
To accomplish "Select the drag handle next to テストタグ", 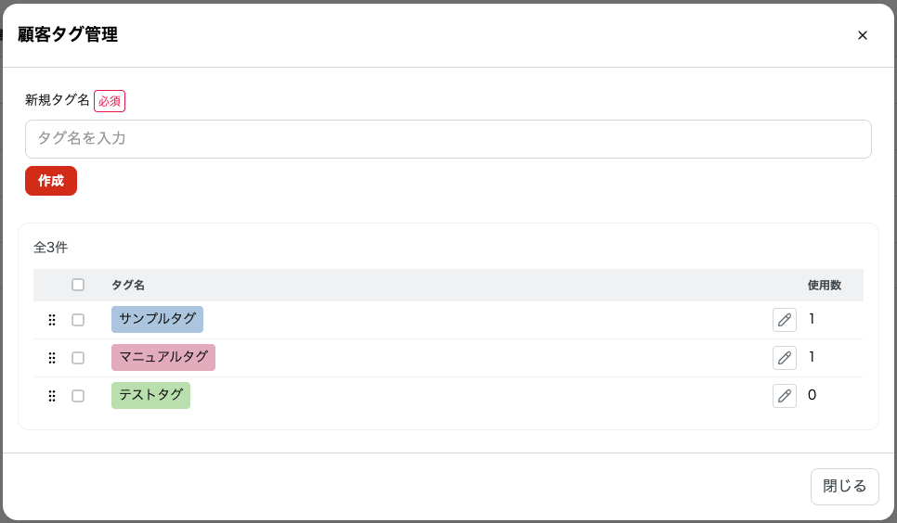I will click(52, 396).
